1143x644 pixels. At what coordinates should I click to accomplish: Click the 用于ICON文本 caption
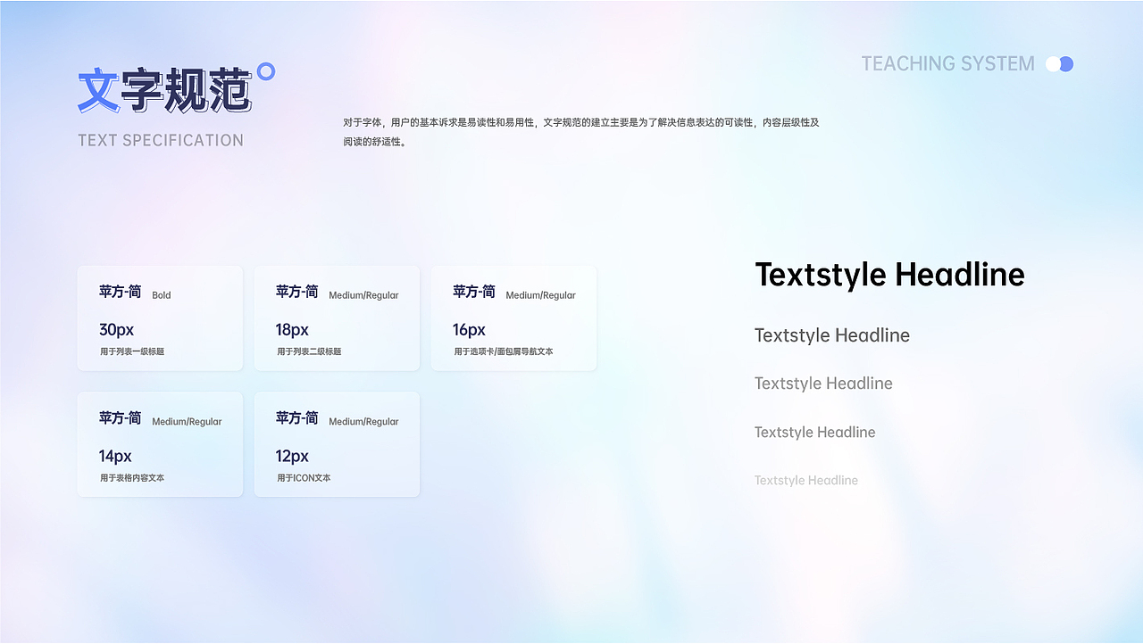[304, 478]
